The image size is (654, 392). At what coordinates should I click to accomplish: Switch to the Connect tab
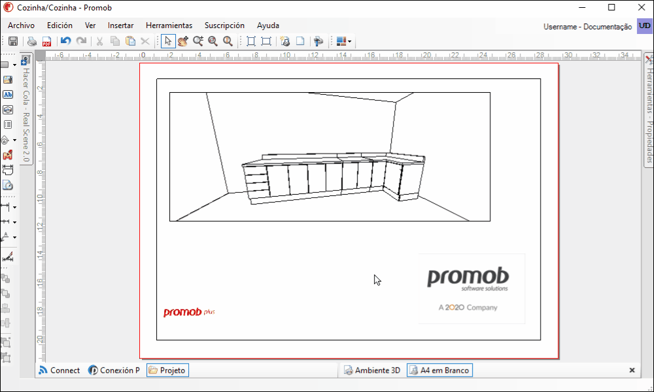tap(59, 370)
